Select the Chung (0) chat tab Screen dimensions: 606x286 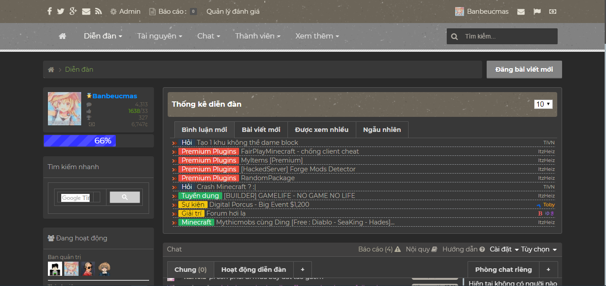click(x=191, y=270)
